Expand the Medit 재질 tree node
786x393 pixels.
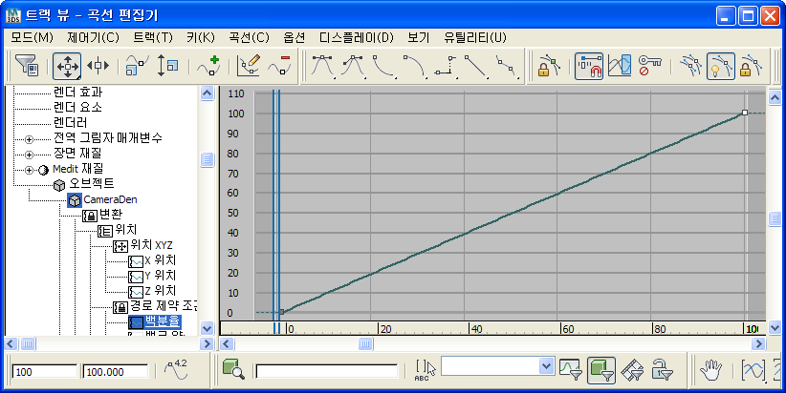(29, 170)
